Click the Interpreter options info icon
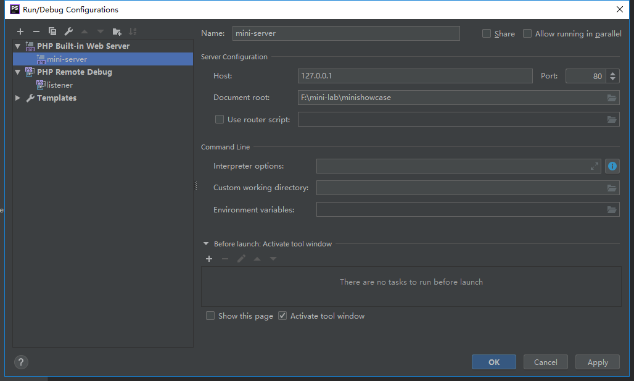The image size is (634, 381). [x=612, y=166]
